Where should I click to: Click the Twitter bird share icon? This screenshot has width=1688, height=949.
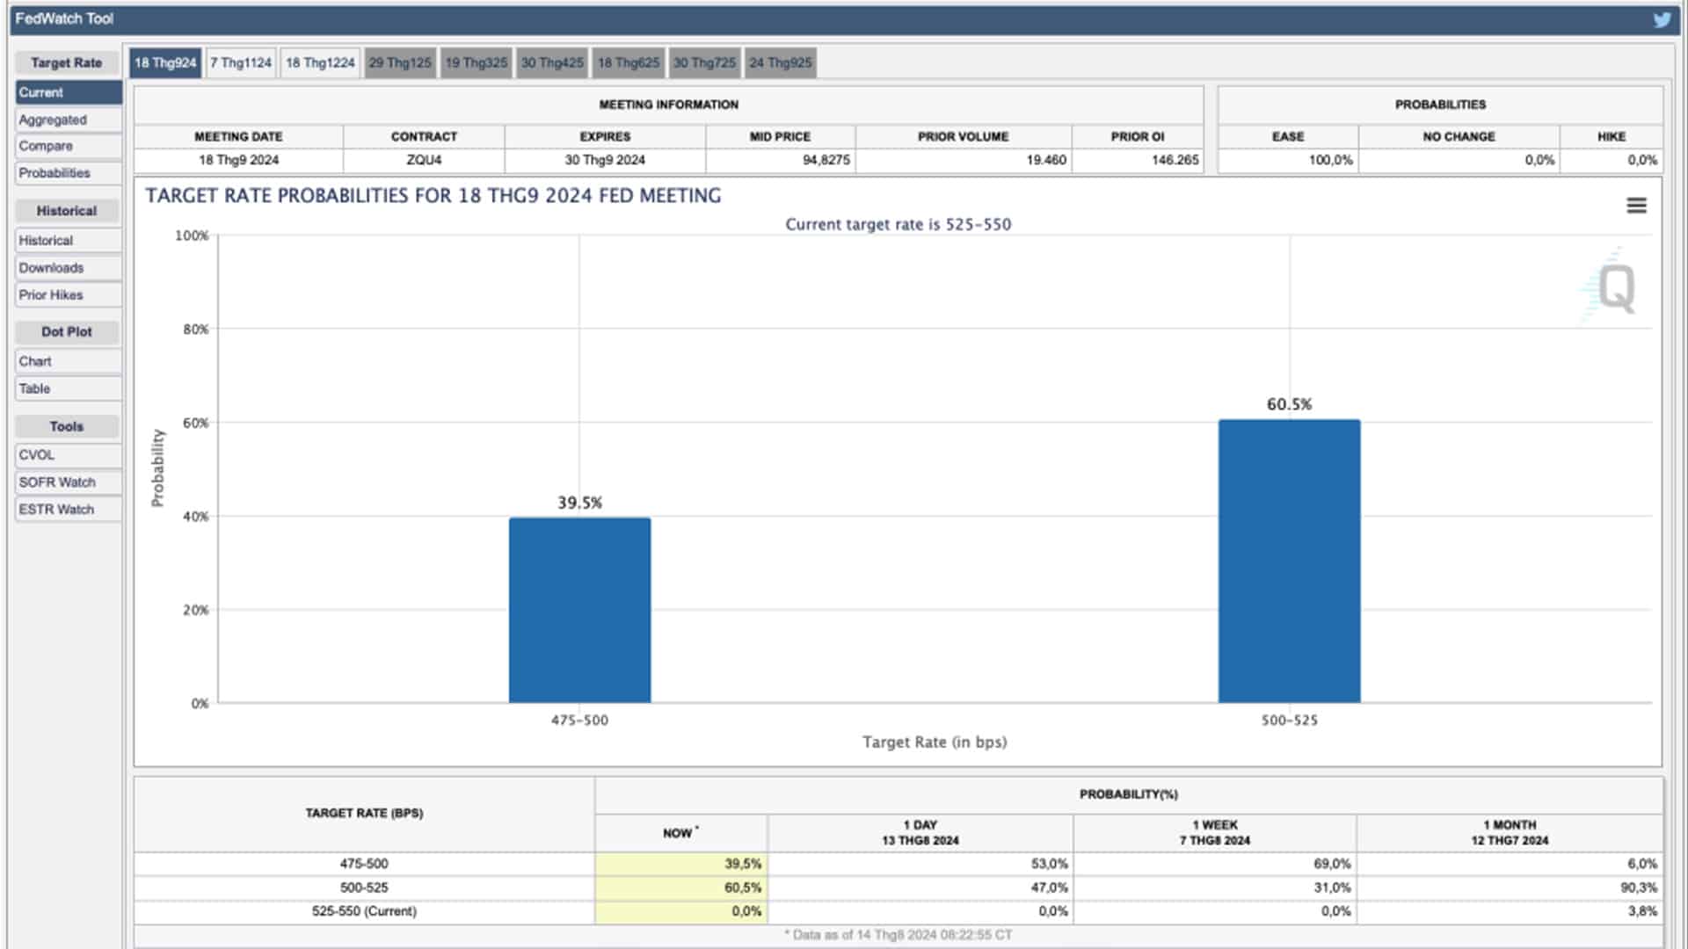point(1661,19)
